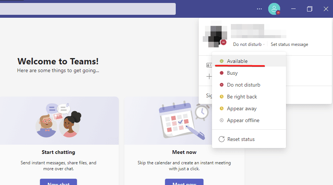Select Be right back status
The image size is (333, 185).
pos(249,97)
